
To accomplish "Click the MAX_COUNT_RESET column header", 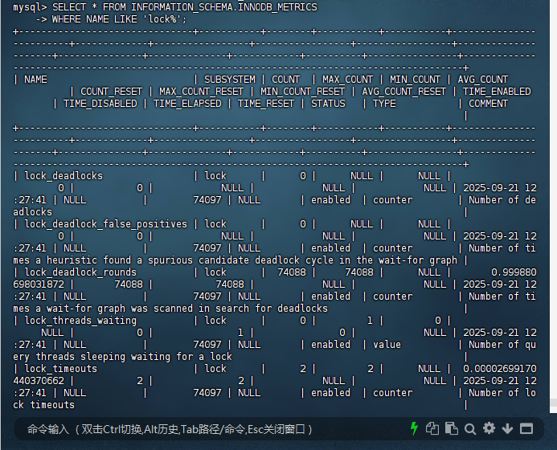I will [x=202, y=92].
